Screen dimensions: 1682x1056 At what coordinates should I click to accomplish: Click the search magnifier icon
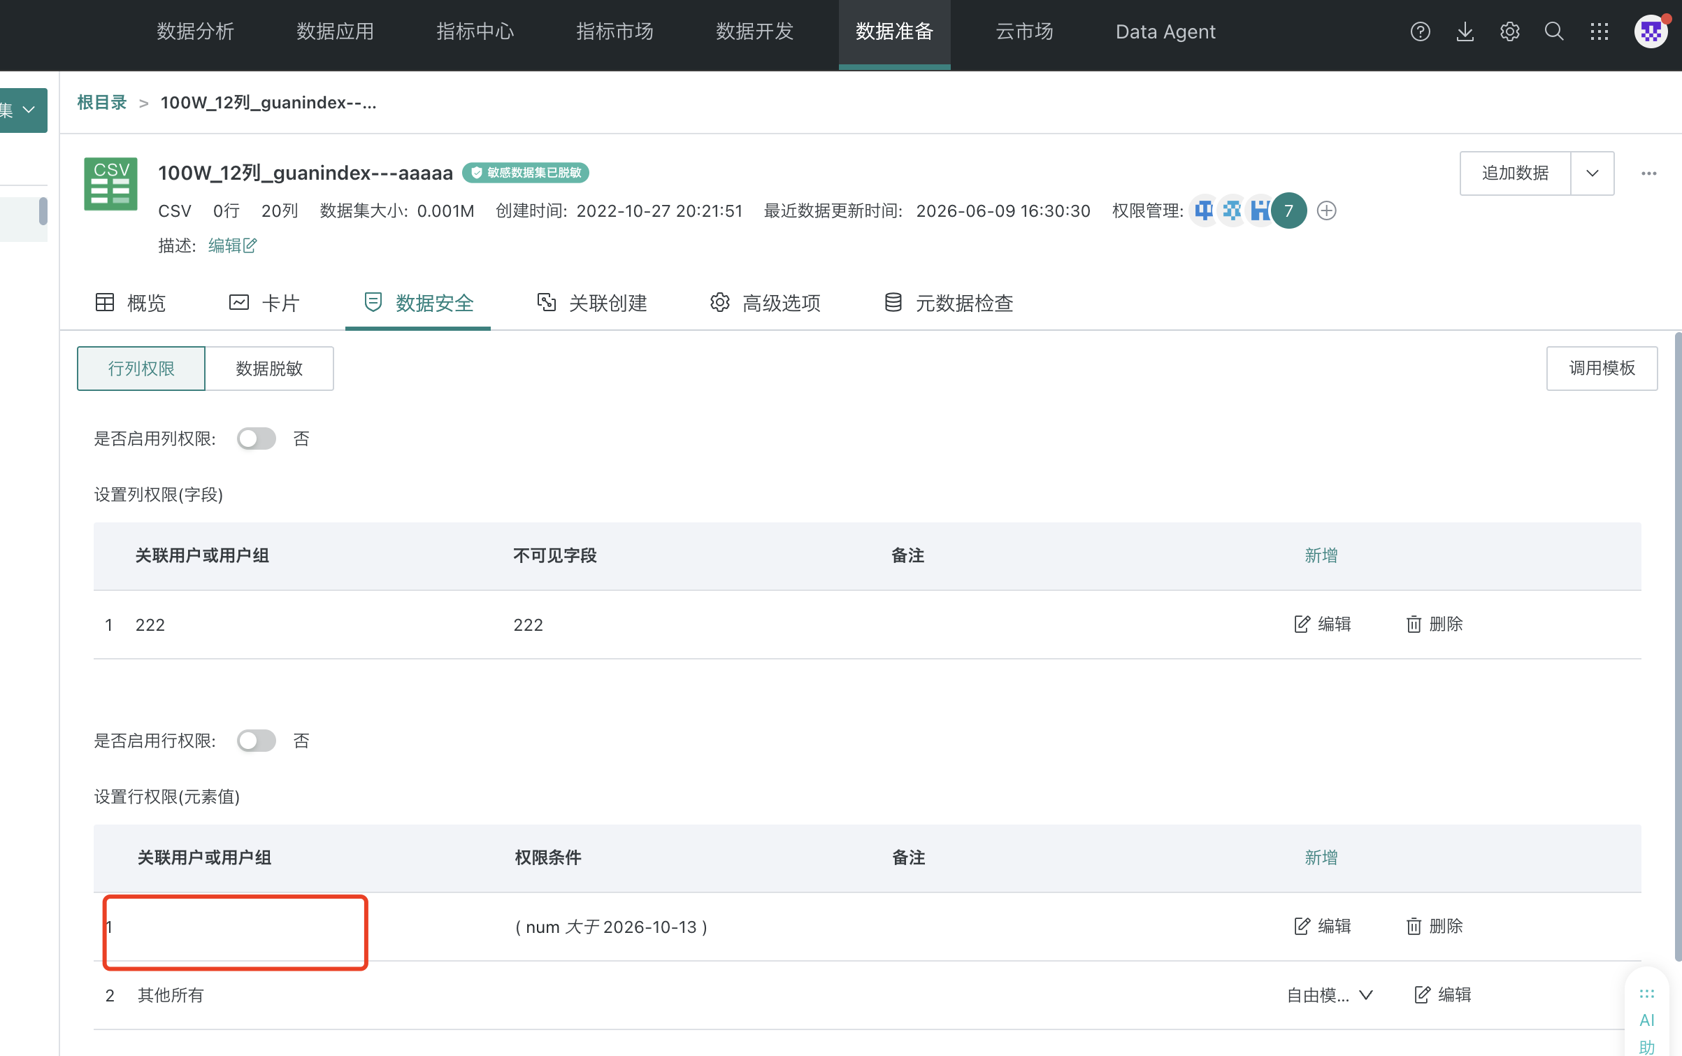click(x=1553, y=31)
